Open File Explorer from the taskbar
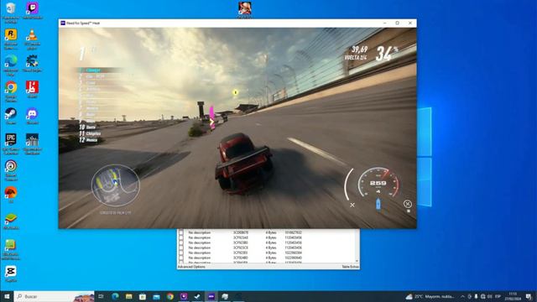The width and height of the screenshot is (537, 302). click(128, 296)
